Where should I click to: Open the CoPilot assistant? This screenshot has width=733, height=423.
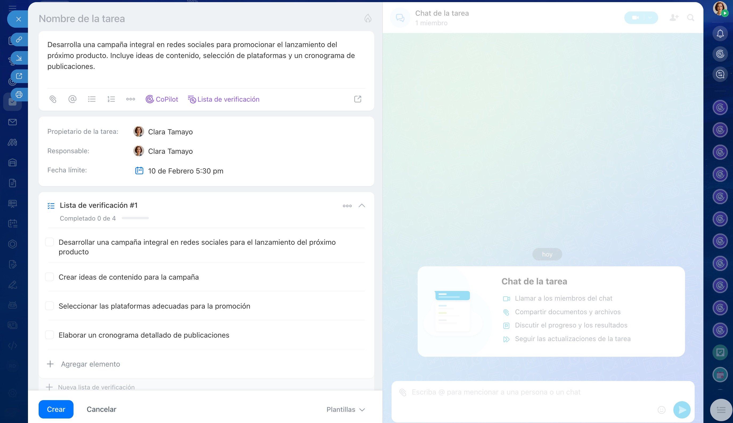point(162,99)
